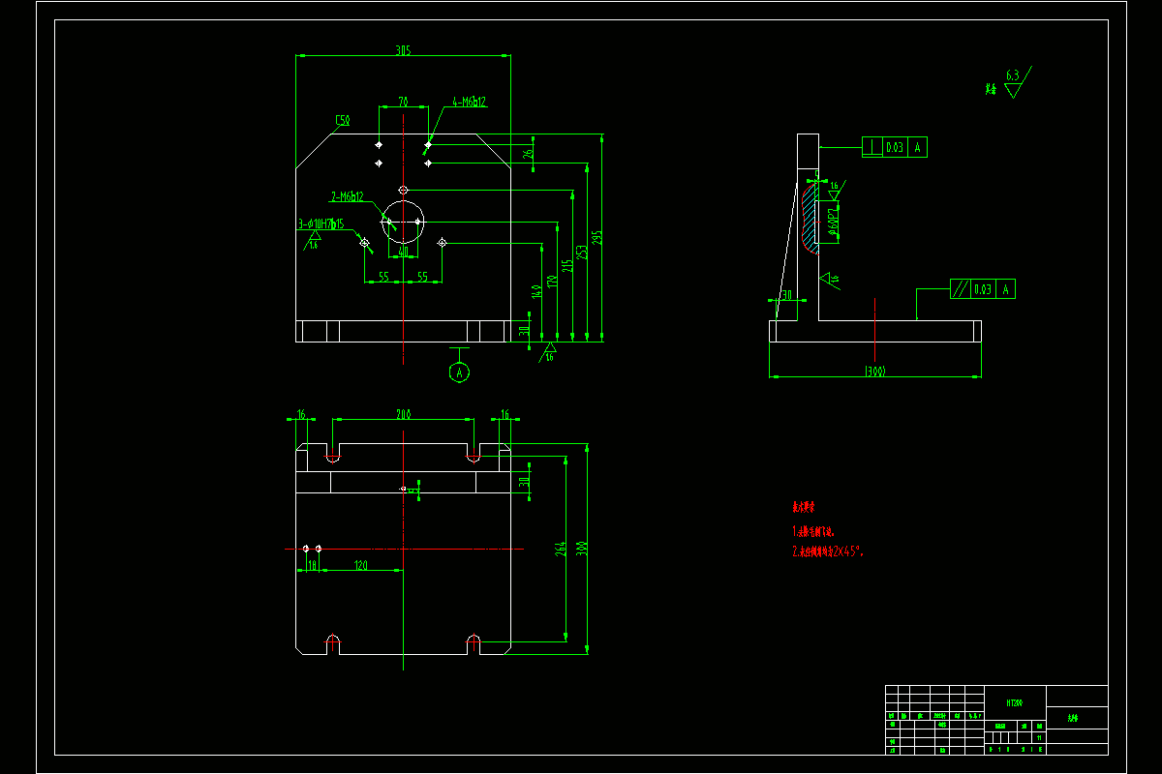The image size is (1162, 774).
Task: Click the 70 hole spacing dimension
Action: [404, 101]
